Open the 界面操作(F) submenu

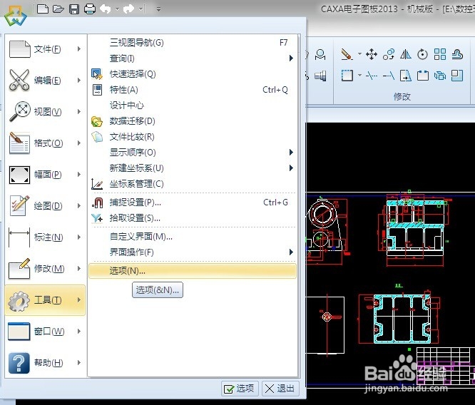[x=193, y=252]
